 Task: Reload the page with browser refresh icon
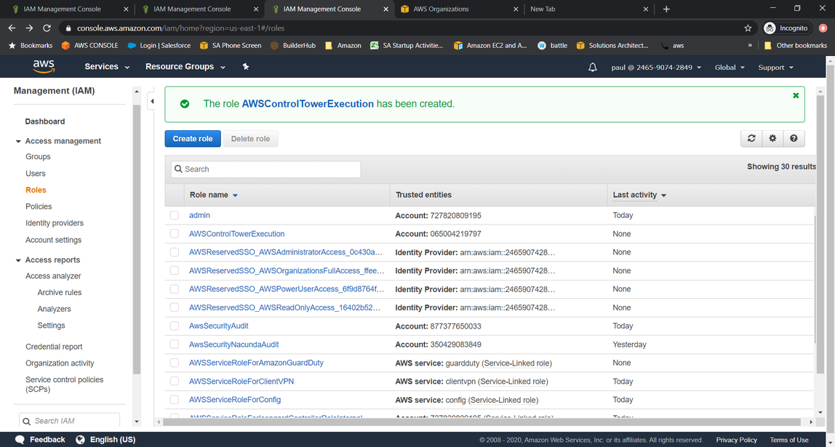[x=47, y=28]
